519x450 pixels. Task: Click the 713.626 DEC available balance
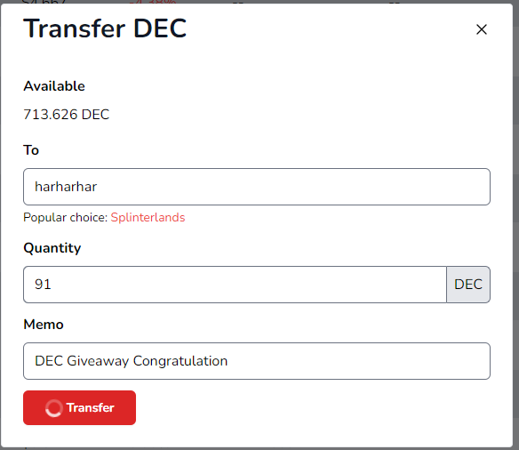click(x=66, y=115)
